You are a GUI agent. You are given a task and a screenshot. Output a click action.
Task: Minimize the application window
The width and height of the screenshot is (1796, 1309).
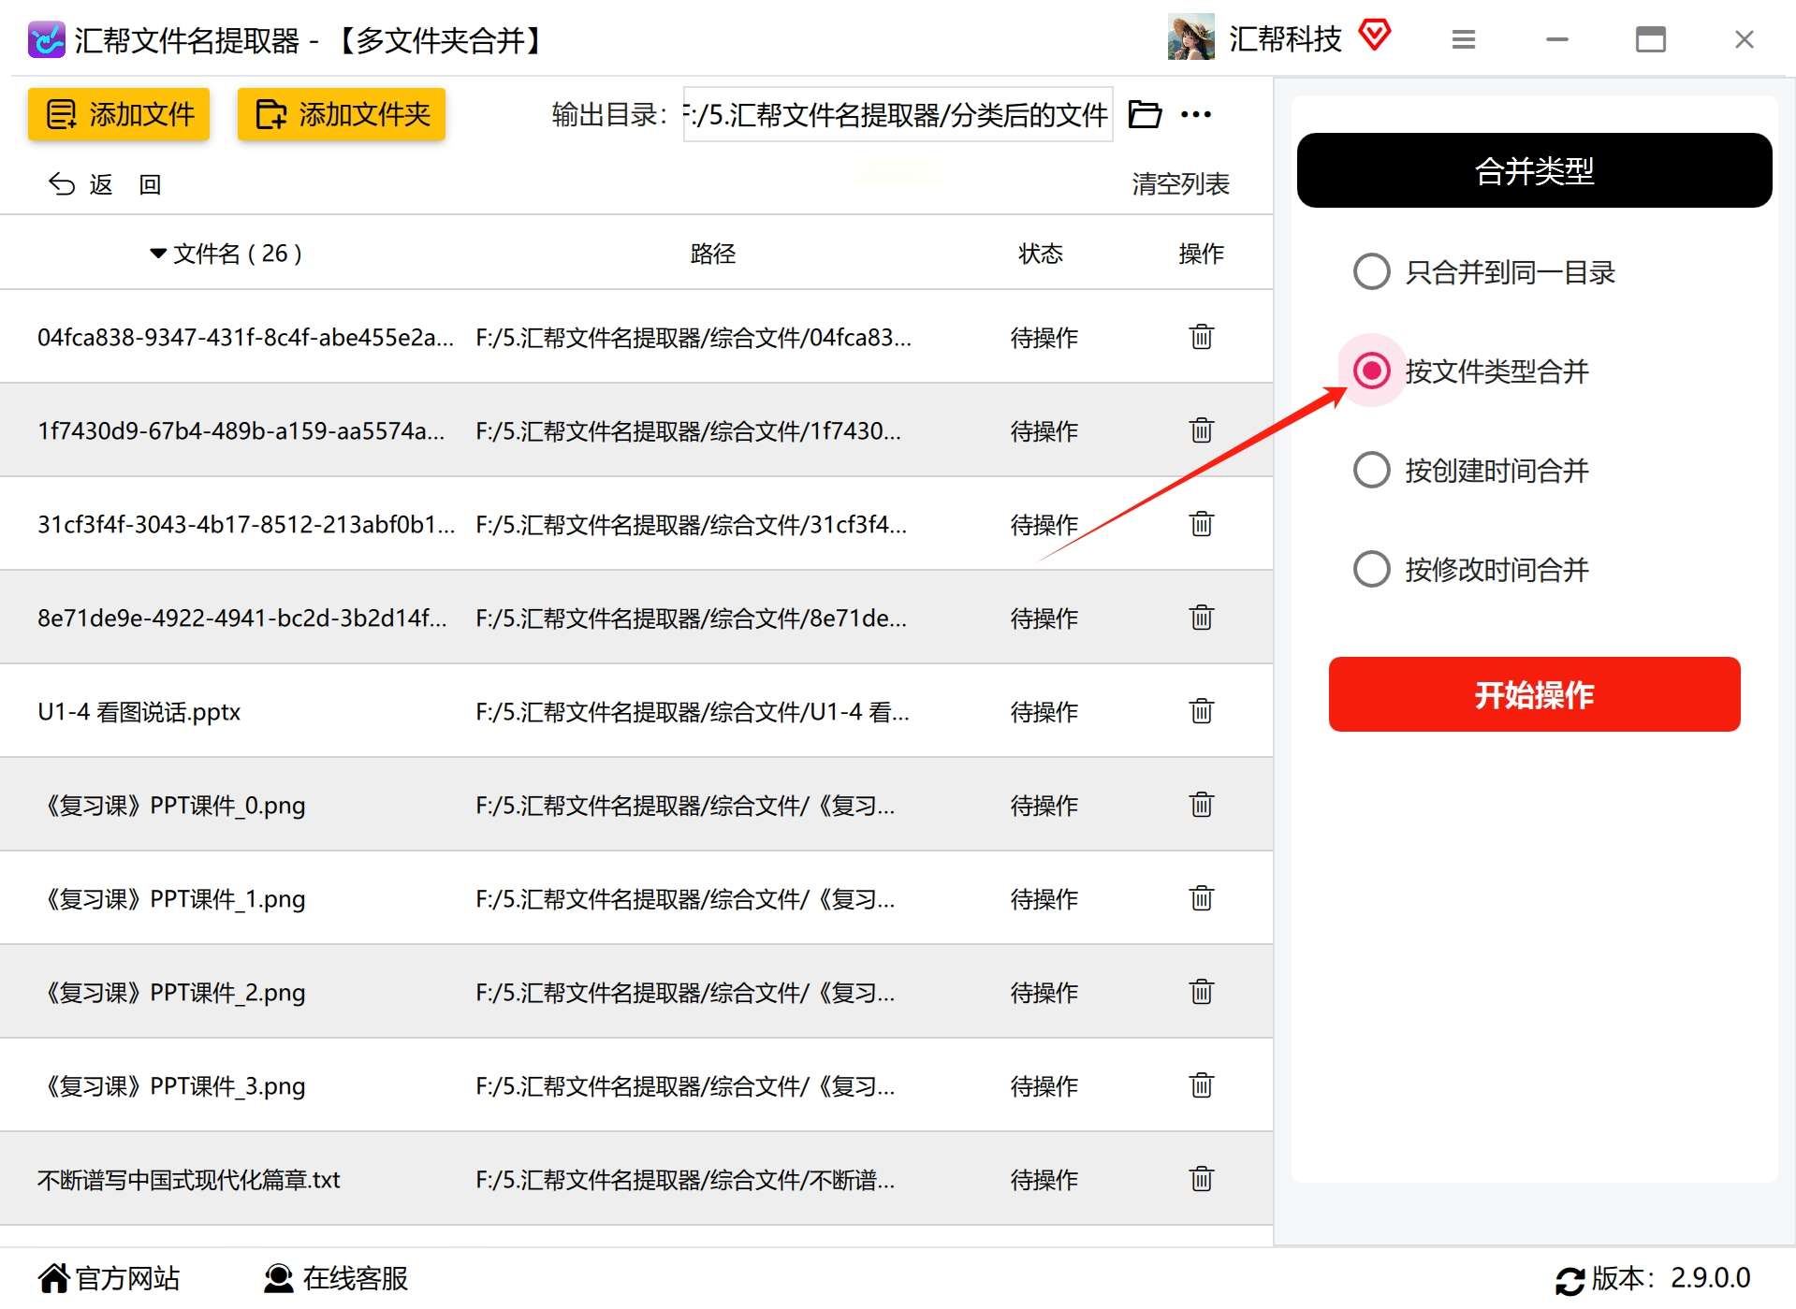pyautogui.click(x=1557, y=39)
